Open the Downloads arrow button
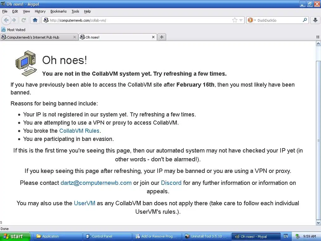321x241 pixels. [315, 20]
